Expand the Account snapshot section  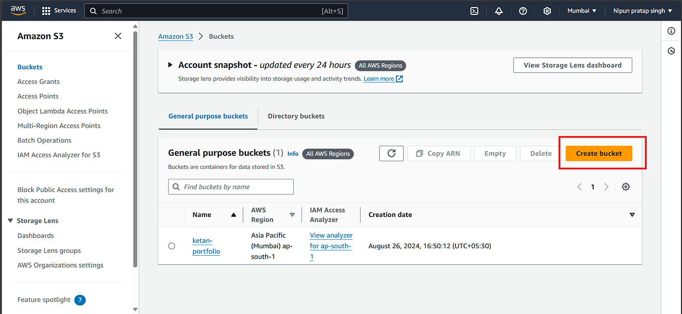point(170,65)
